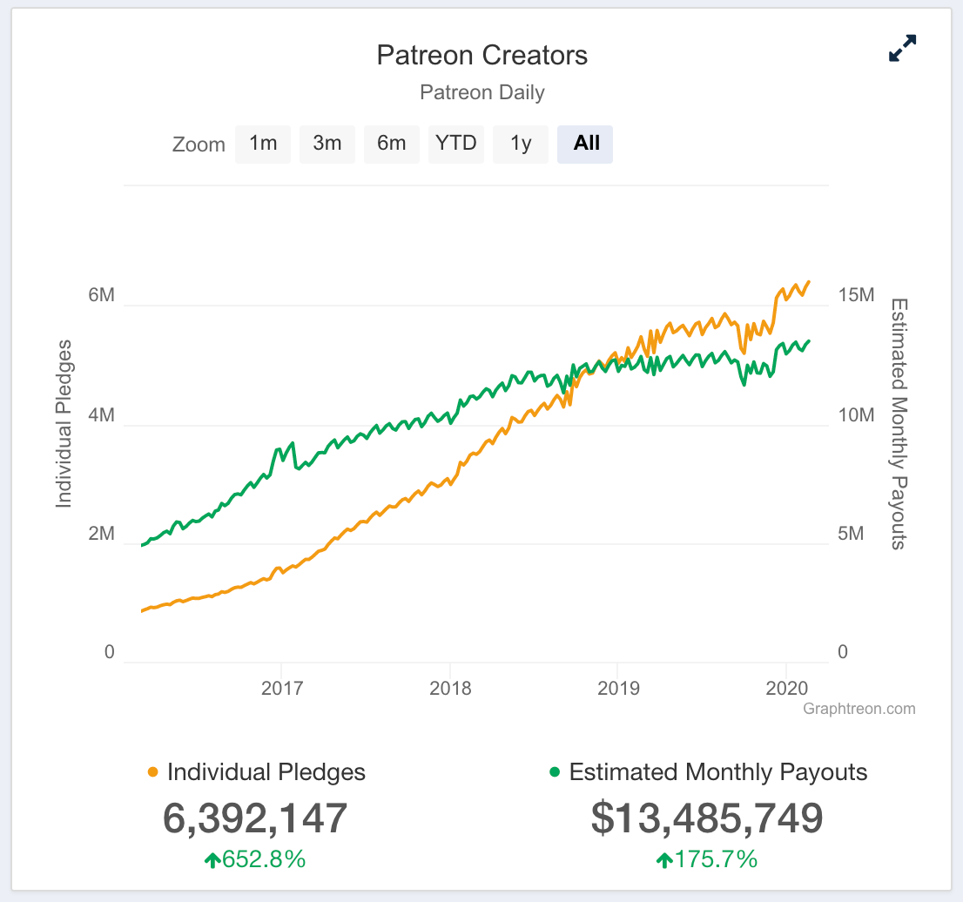Click the highlighted All zoom option

pos(584,144)
